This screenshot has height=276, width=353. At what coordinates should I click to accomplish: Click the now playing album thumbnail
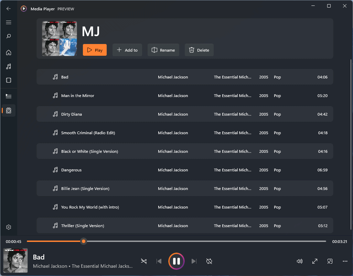[x=15, y=261]
